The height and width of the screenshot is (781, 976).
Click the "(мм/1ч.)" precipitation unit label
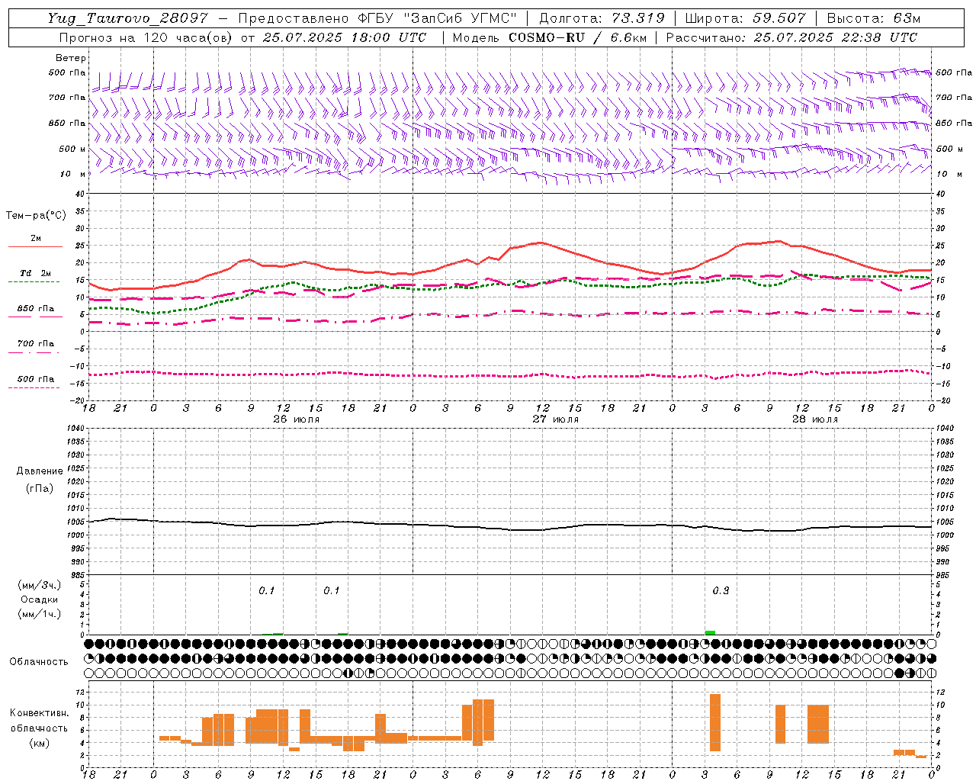[40, 614]
